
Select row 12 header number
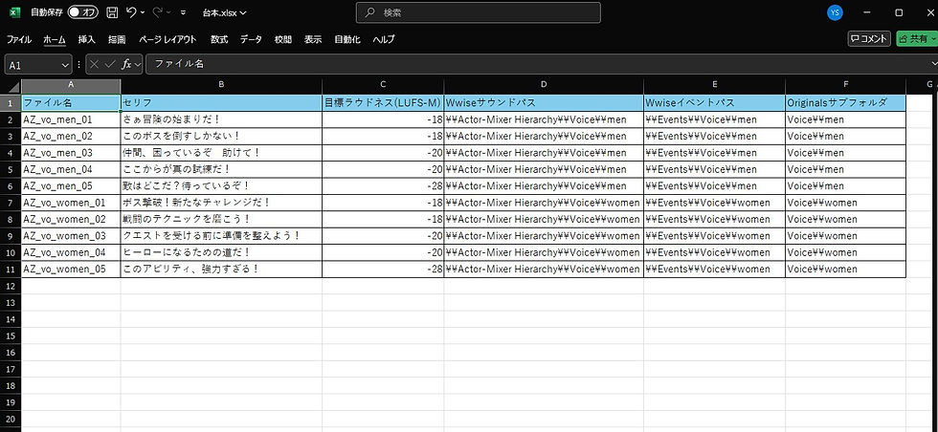[x=11, y=286]
